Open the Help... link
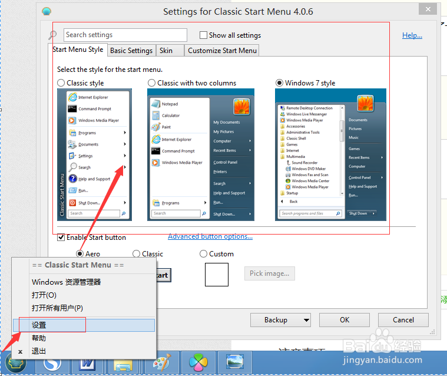The image size is (447, 376). coord(412,35)
